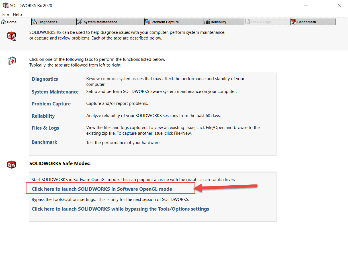
Task: Click the SW icon beside Safe Modes heading
Action: click(12, 164)
